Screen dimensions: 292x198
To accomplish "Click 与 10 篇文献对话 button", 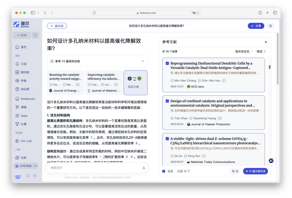I will pyautogui.click(x=255, y=171).
